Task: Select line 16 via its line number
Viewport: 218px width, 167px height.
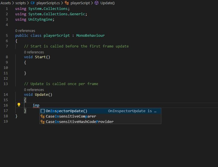Action: click(6, 105)
